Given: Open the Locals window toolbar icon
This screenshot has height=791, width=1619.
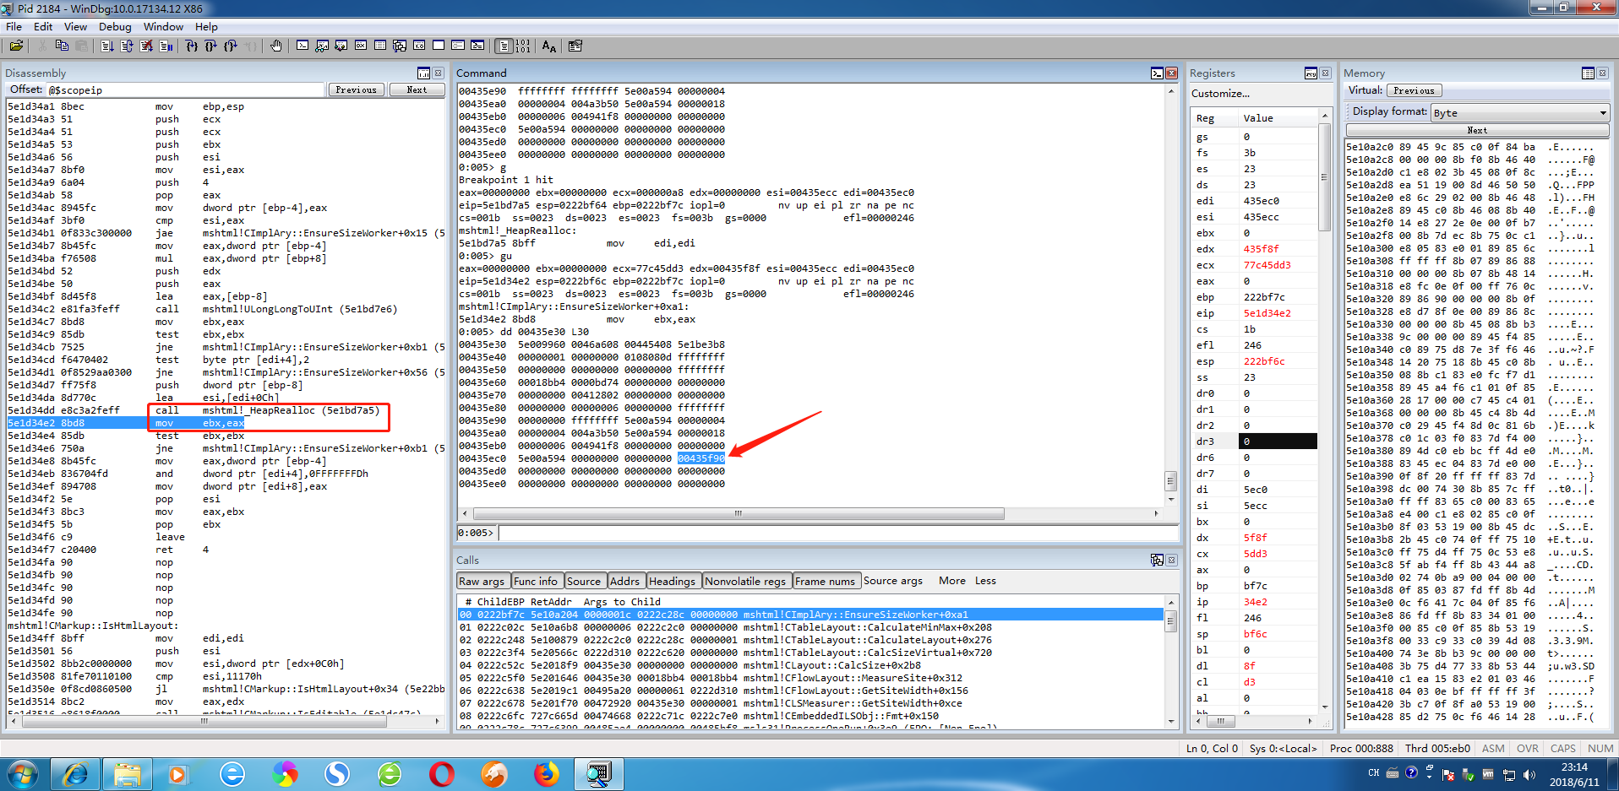Looking at the screenshot, I should (x=341, y=46).
